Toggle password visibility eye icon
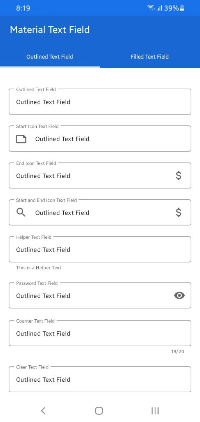200x422 pixels. (x=179, y=295)
